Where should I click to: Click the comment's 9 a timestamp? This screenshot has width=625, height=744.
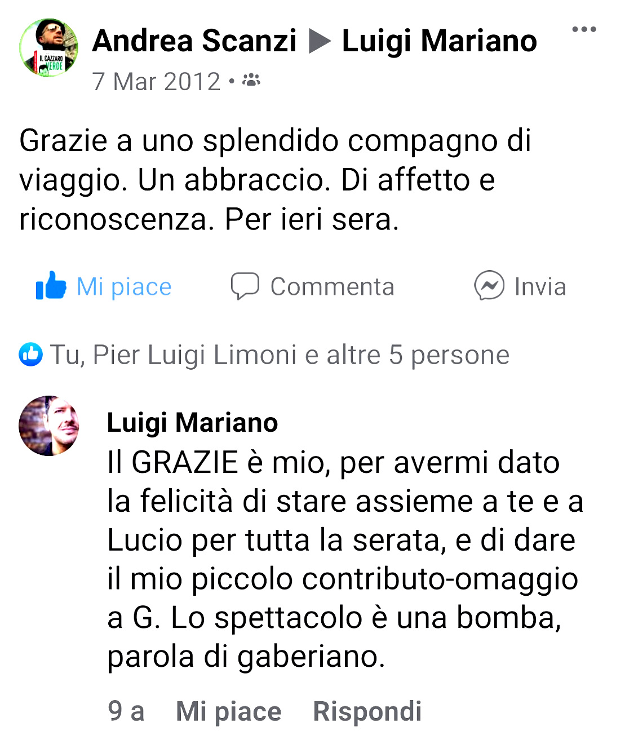(126, 711)
